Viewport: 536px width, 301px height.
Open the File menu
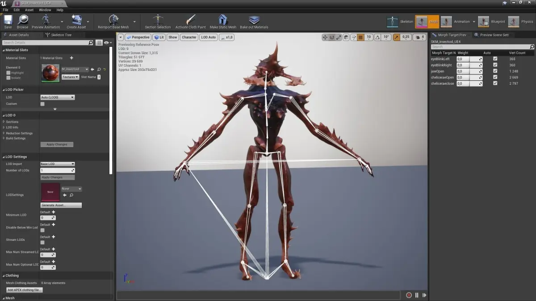click(x=5, y=10)
